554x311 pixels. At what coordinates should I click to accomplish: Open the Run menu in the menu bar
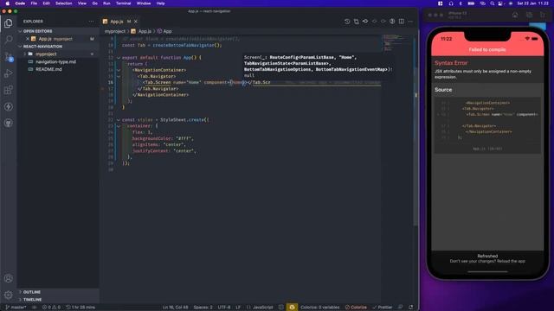[x=106, y=3]
